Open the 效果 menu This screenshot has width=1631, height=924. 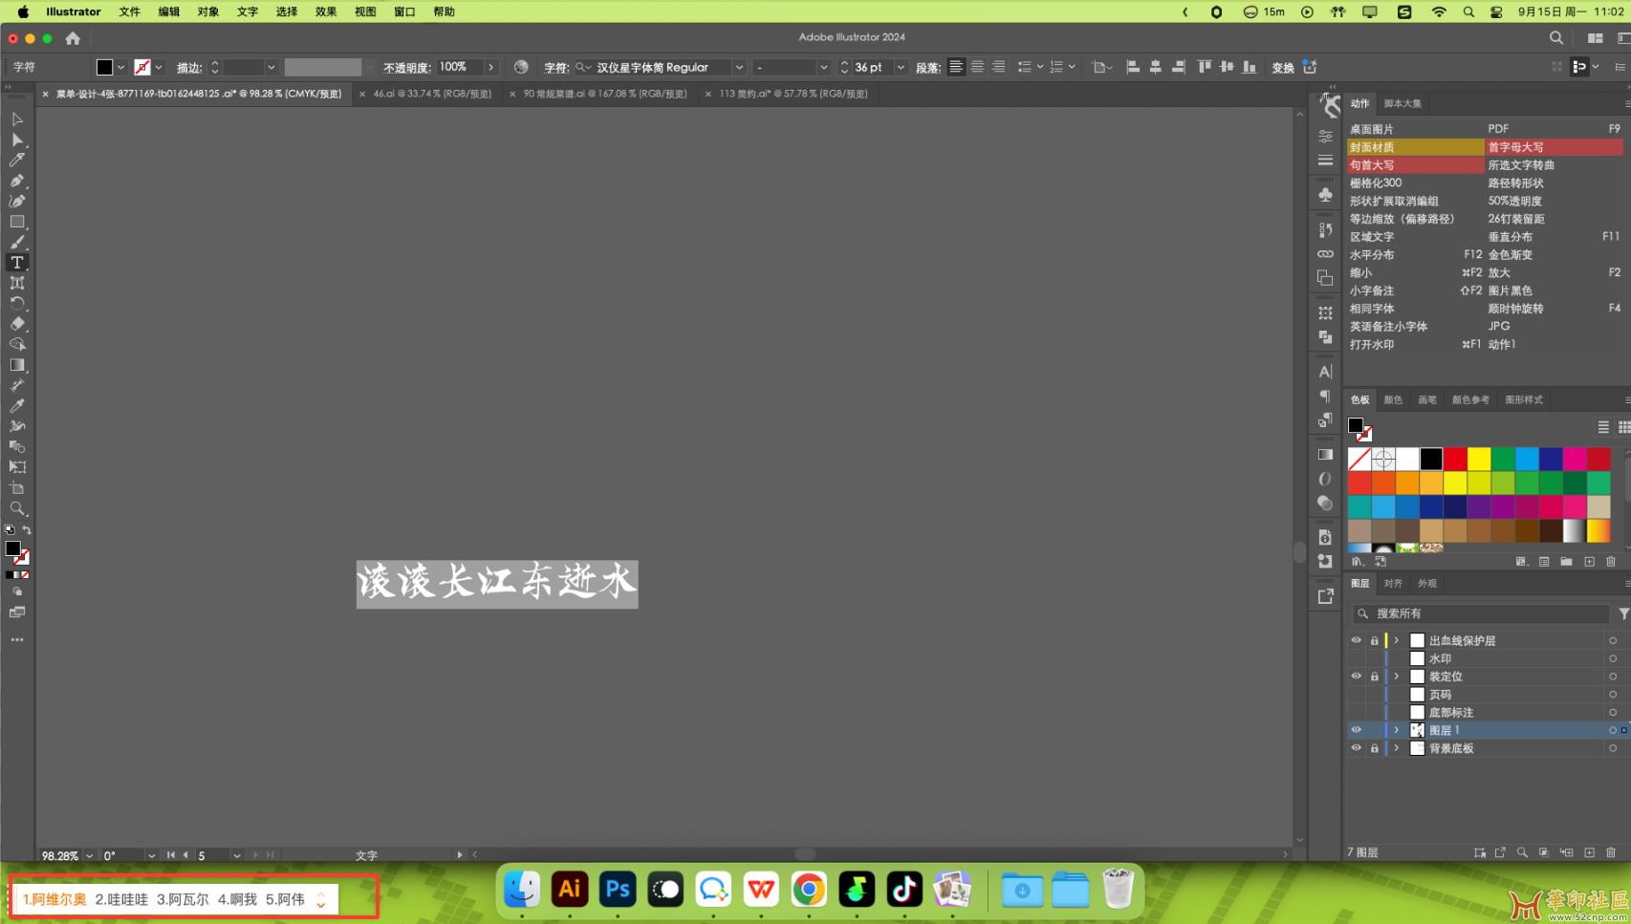[x=326, y=11]
